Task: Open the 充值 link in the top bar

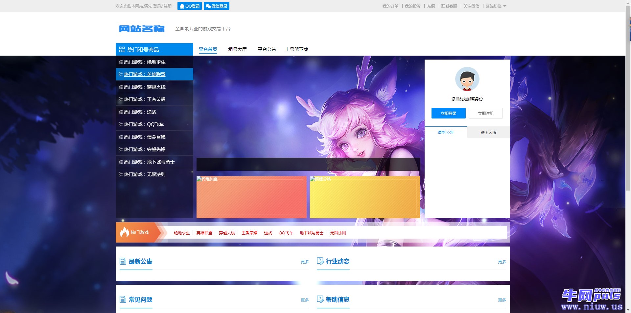Action: pos(431,6)
